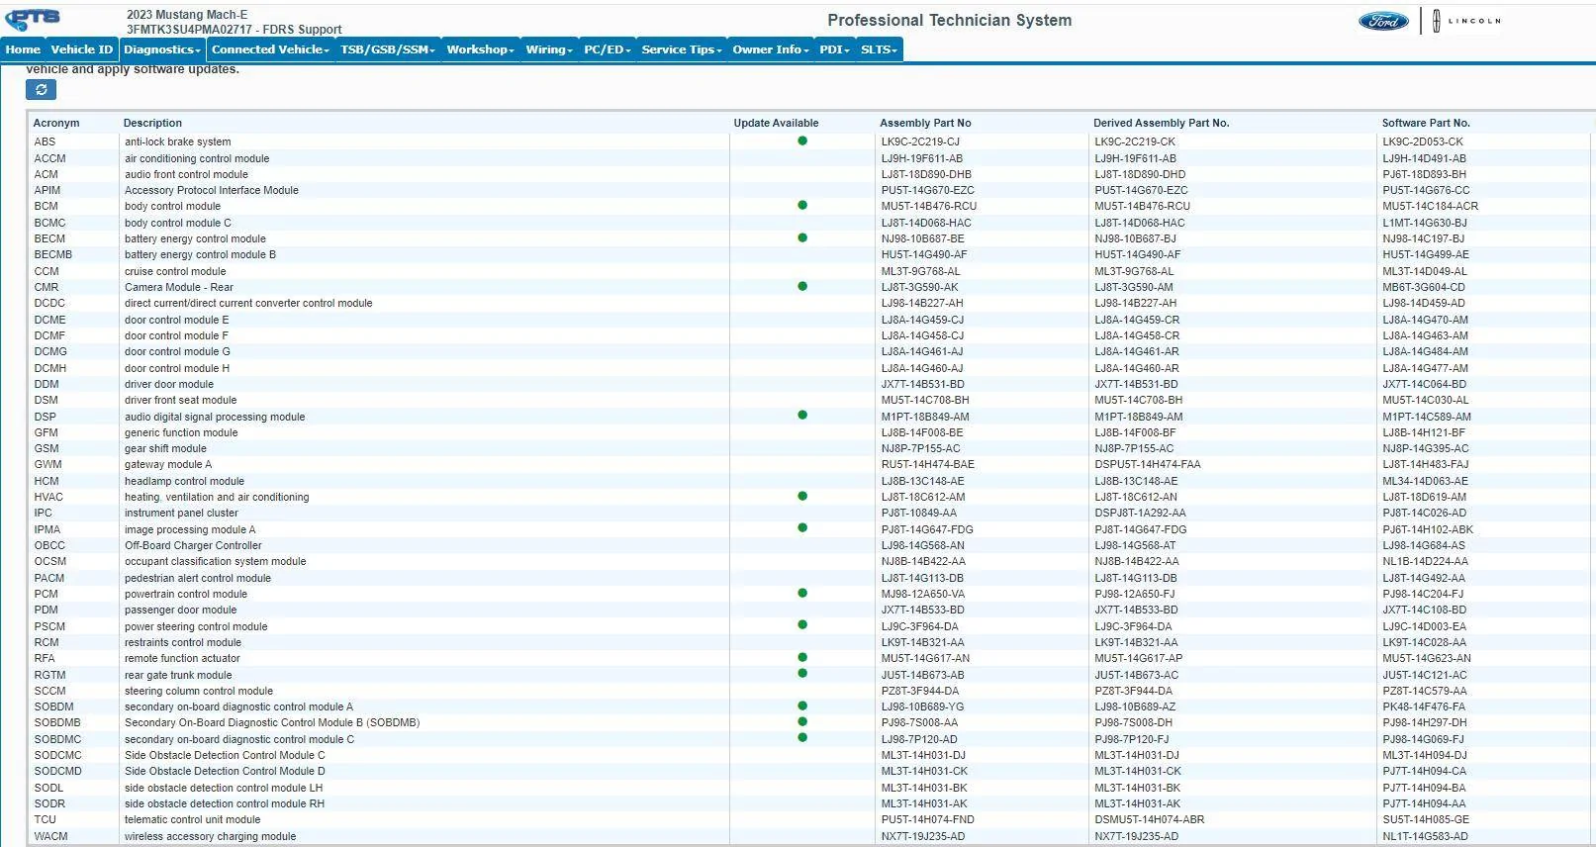
Task: Expand the Workshop menu
Action: click(480, 49)
